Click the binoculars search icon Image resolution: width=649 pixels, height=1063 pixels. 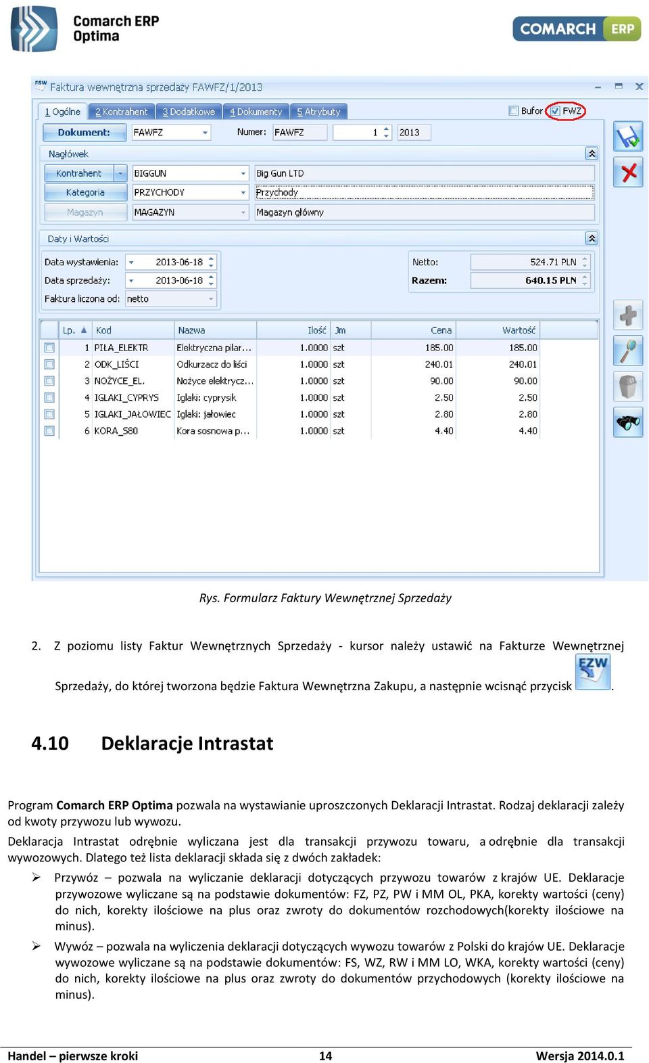[628, 422]
